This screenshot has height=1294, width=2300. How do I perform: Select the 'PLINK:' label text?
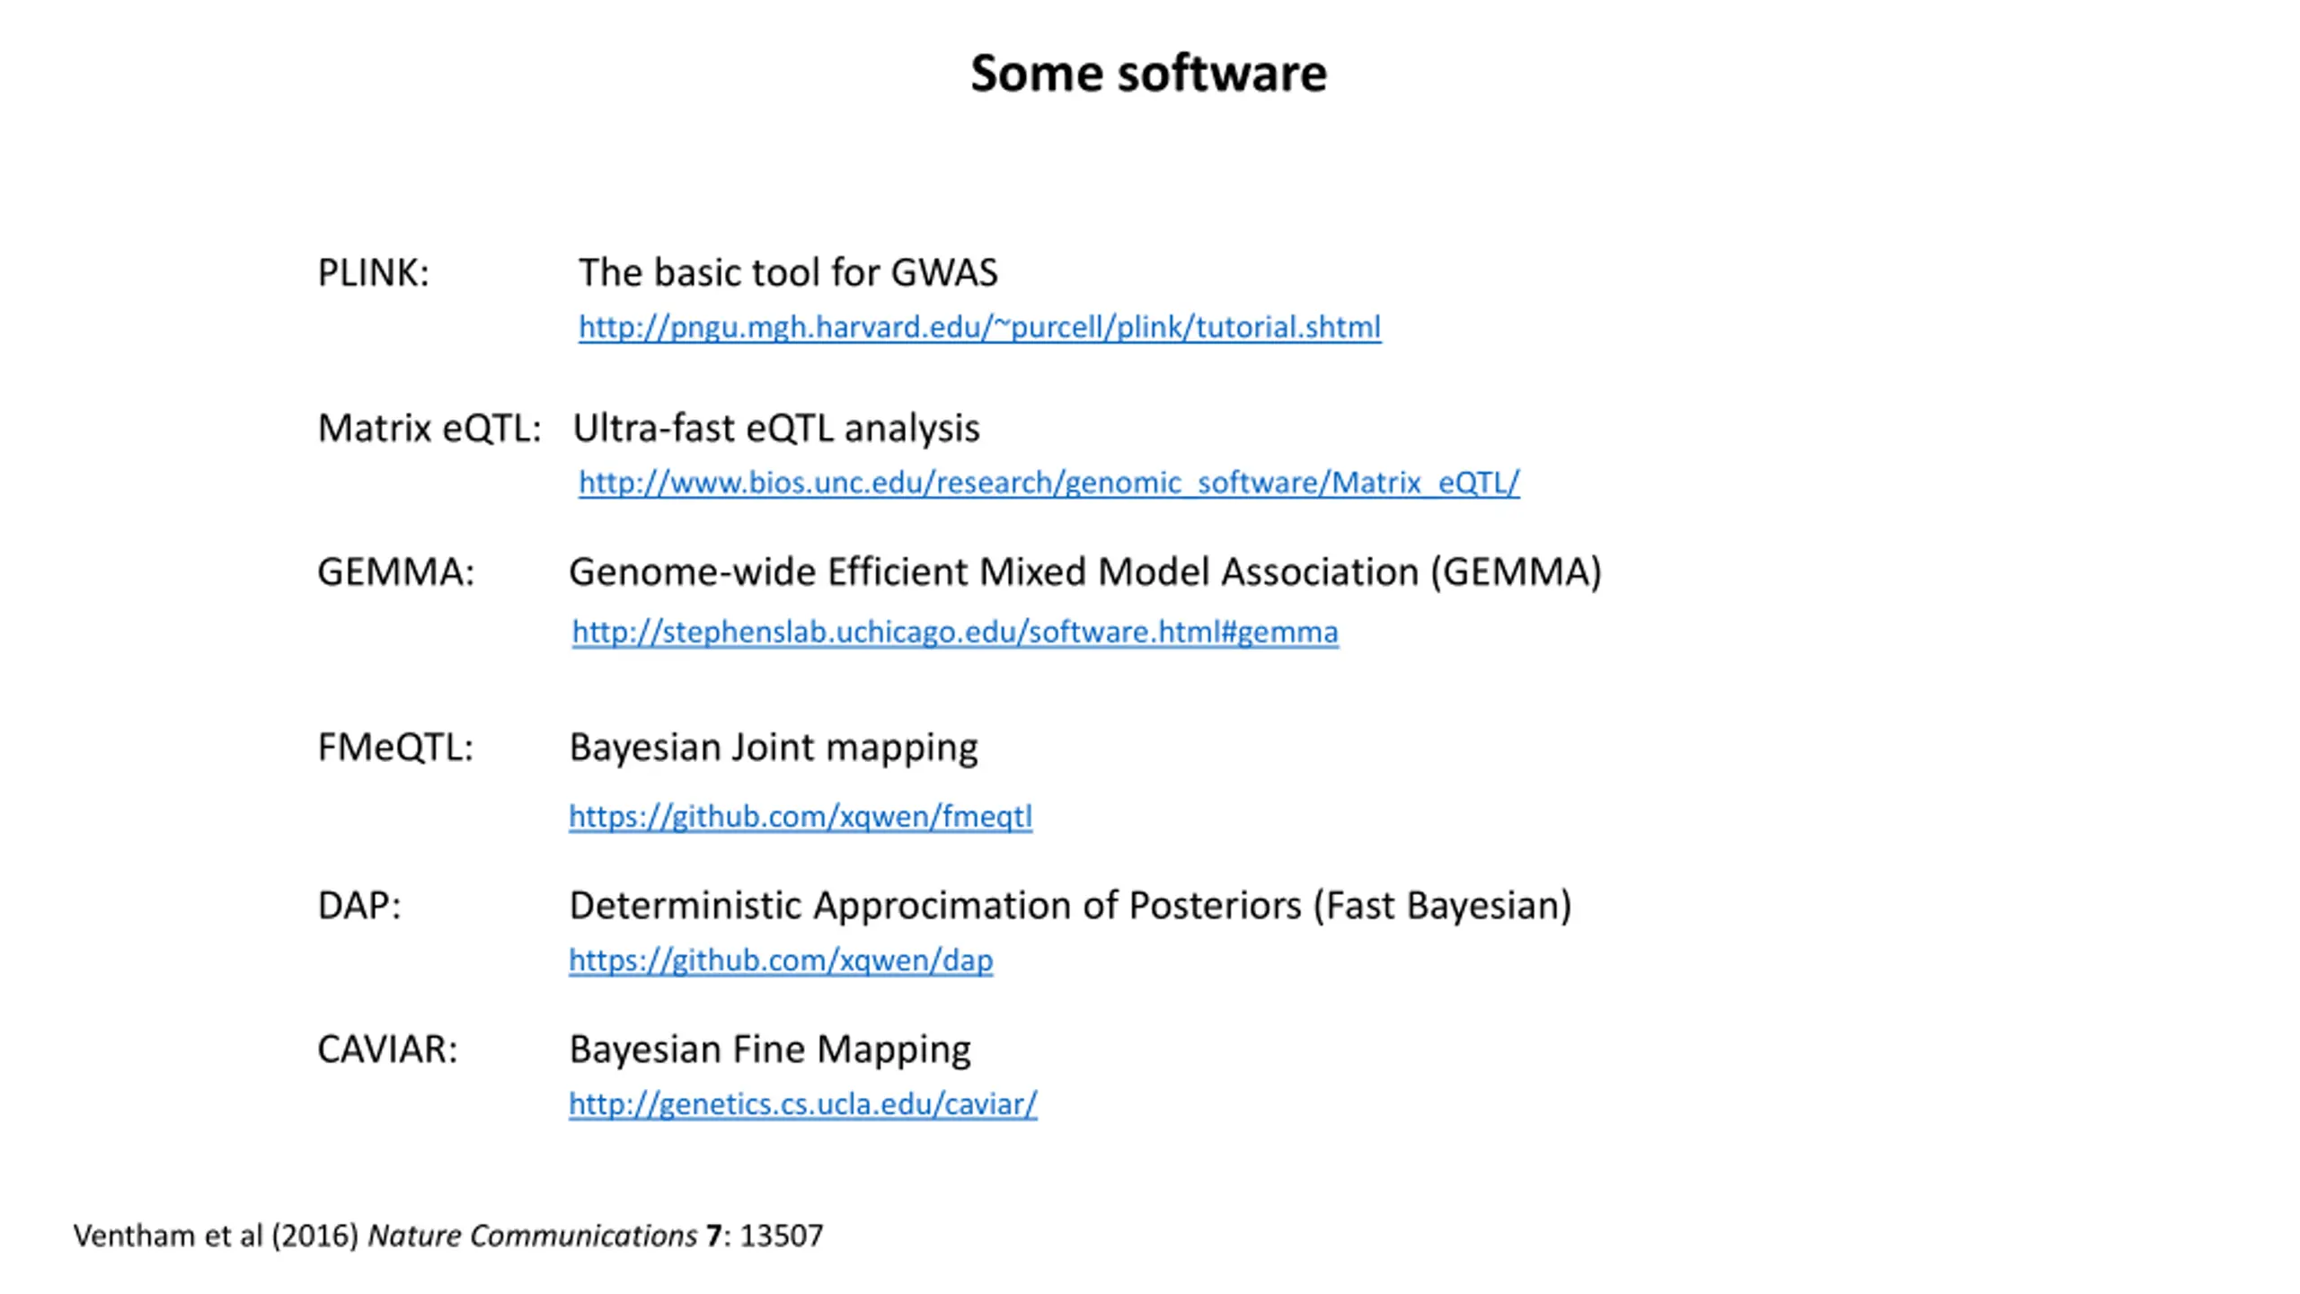coord(374,272)
